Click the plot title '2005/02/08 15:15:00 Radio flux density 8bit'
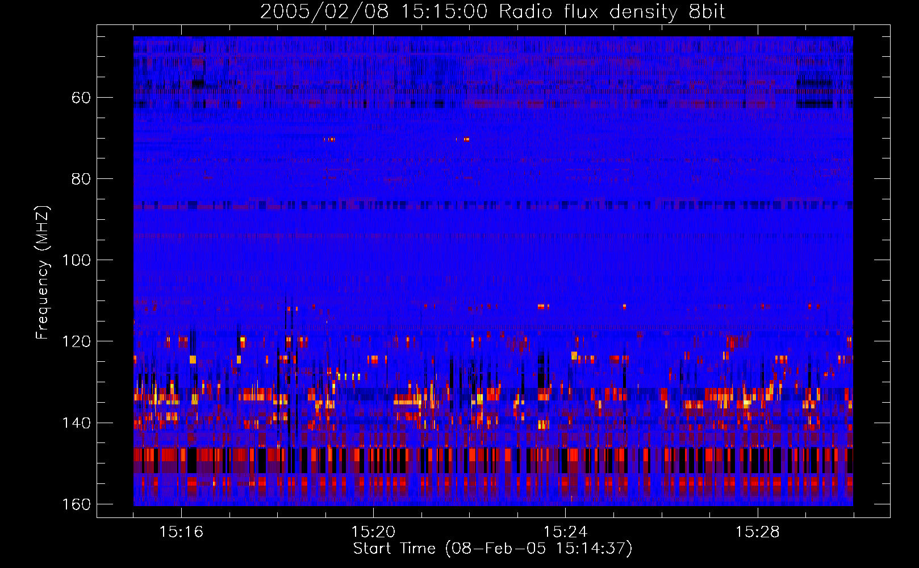The height and width of the screenshot is (568, 919). [x=492, y=12]
